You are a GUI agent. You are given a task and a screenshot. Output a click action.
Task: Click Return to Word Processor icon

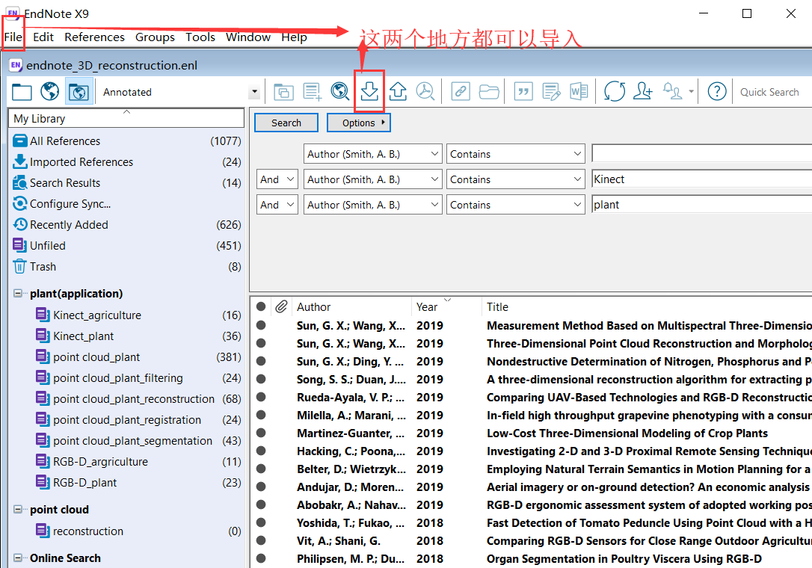pyautogui.click(x=579, y=92)
